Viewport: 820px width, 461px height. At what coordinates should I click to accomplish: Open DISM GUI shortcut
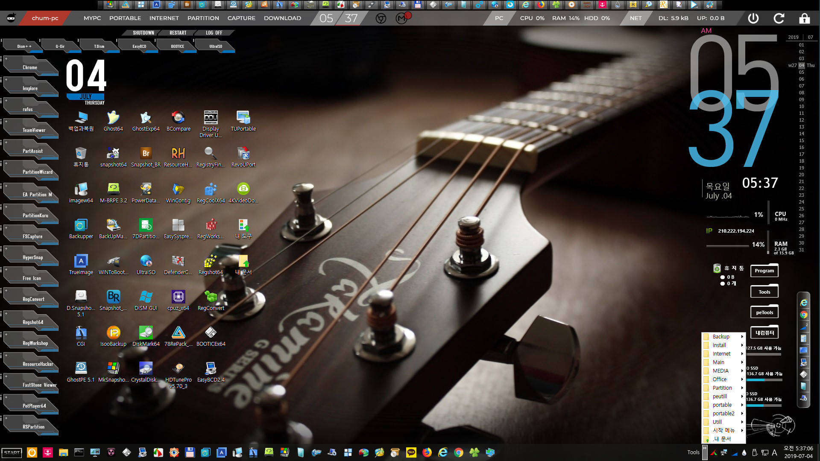click(146, 301)
